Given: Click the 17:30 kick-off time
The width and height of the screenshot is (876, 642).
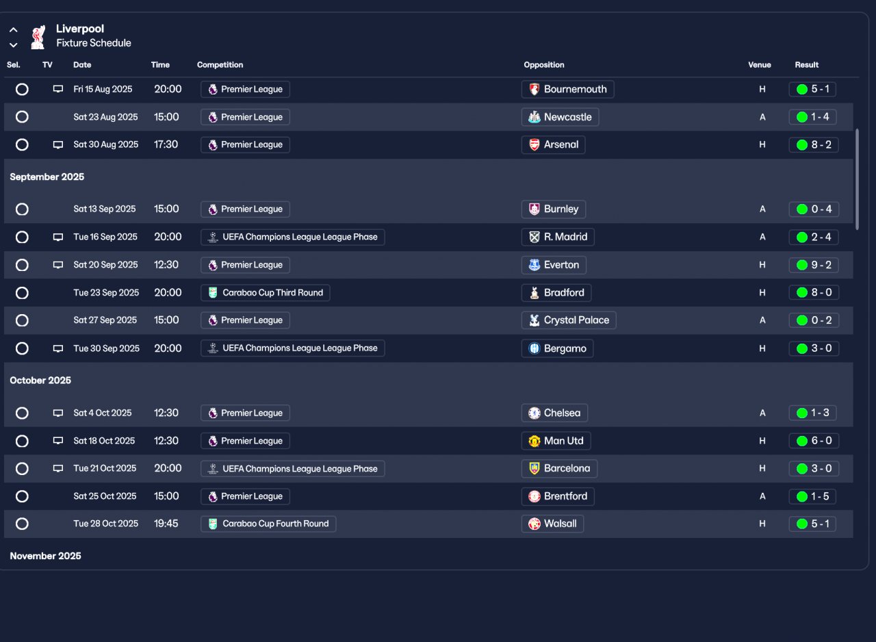Looking at the screenshot, I should [x=166, y=145].
